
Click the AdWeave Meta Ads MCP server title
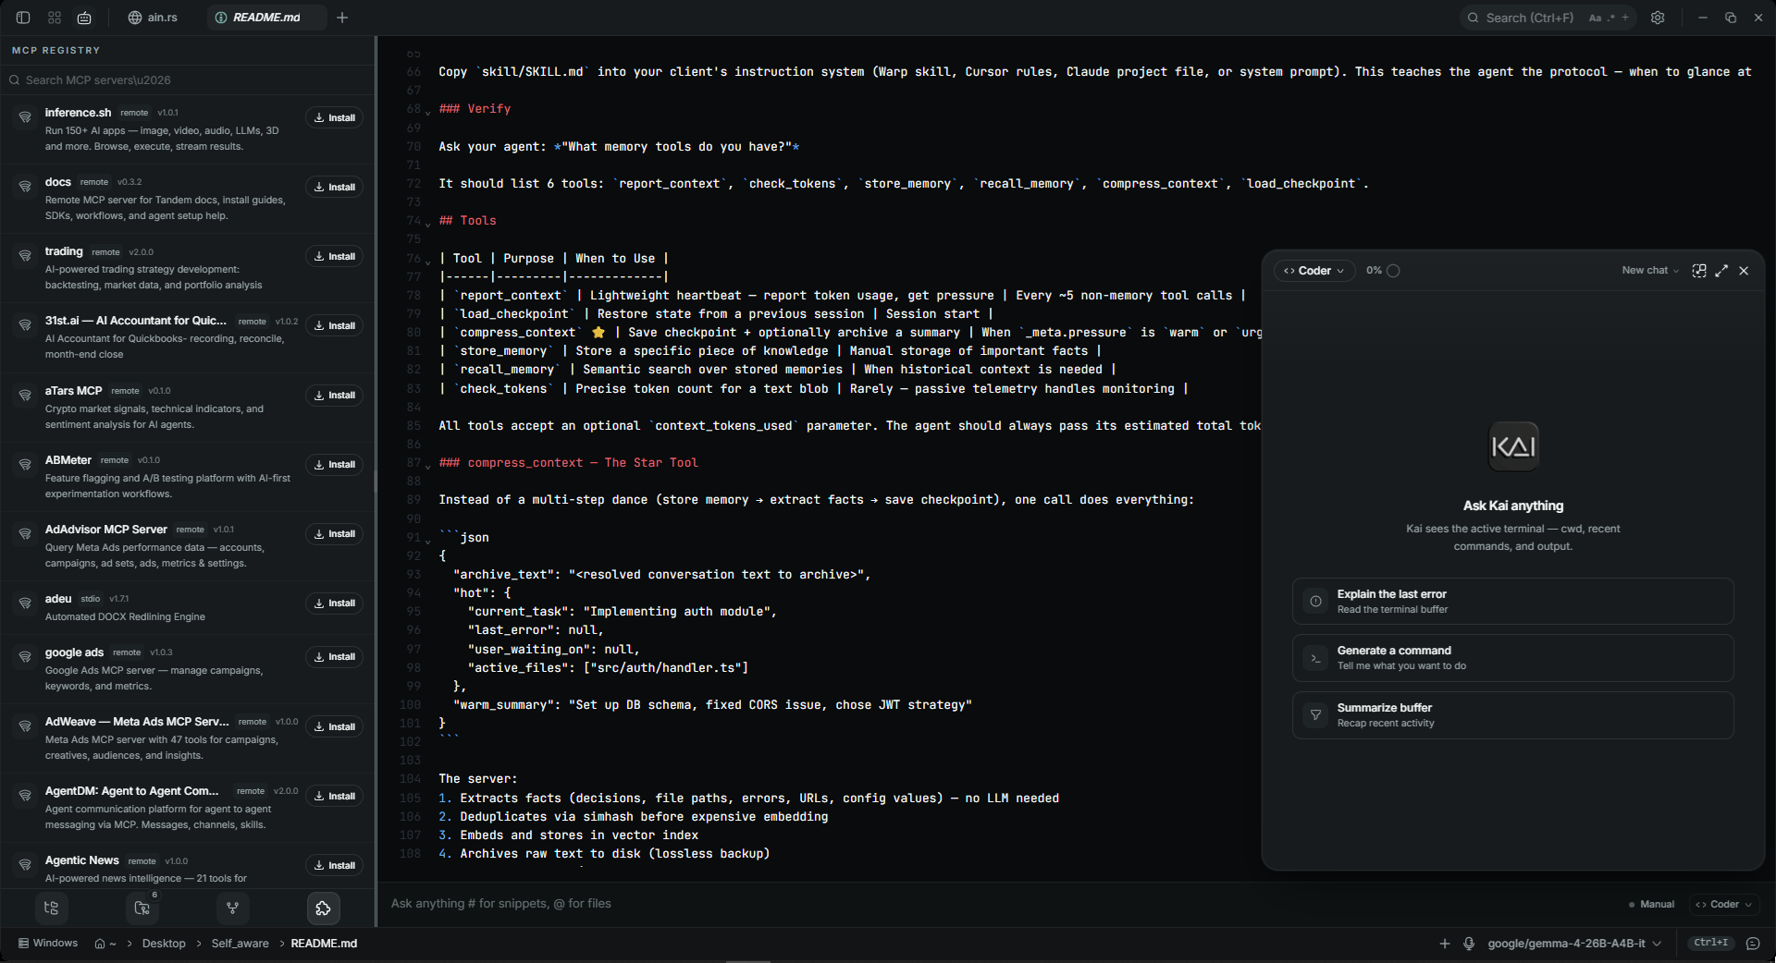[137, 722]
